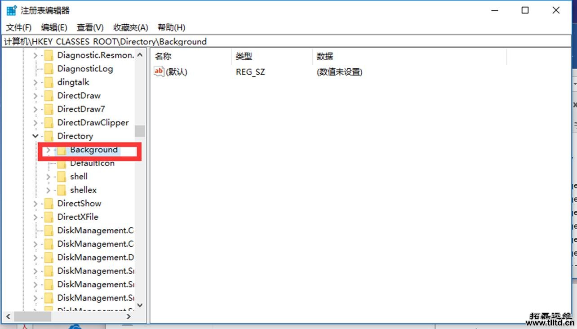Click the shell folder icon
The width and height of the screenshot is (577, 329).
pyautogui.click(x=62, y=176)
